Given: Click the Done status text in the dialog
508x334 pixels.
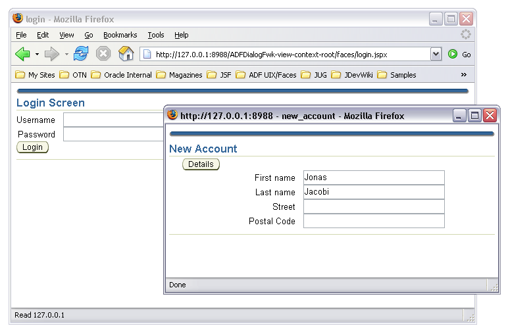Looking at the screenshot, I should [178, 285].
